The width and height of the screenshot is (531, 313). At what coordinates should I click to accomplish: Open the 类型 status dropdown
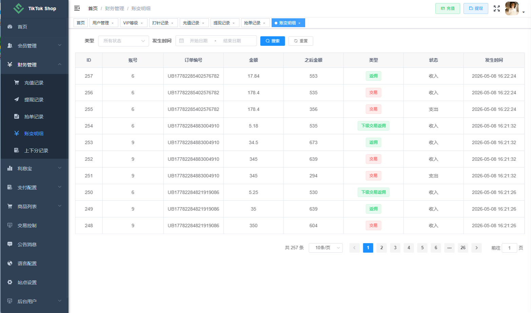point(123,41)
